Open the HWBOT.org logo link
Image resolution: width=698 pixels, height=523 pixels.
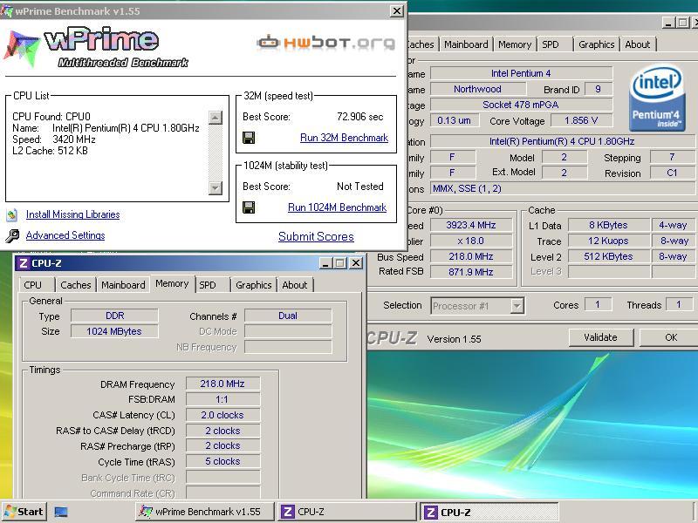tap(325, 42)
